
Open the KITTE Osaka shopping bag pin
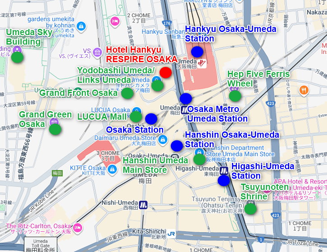(x=112, y=169)
